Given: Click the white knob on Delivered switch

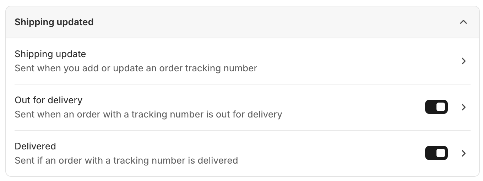Looking at the screenshot, I should pyautogui.click(x=441, y=153).
